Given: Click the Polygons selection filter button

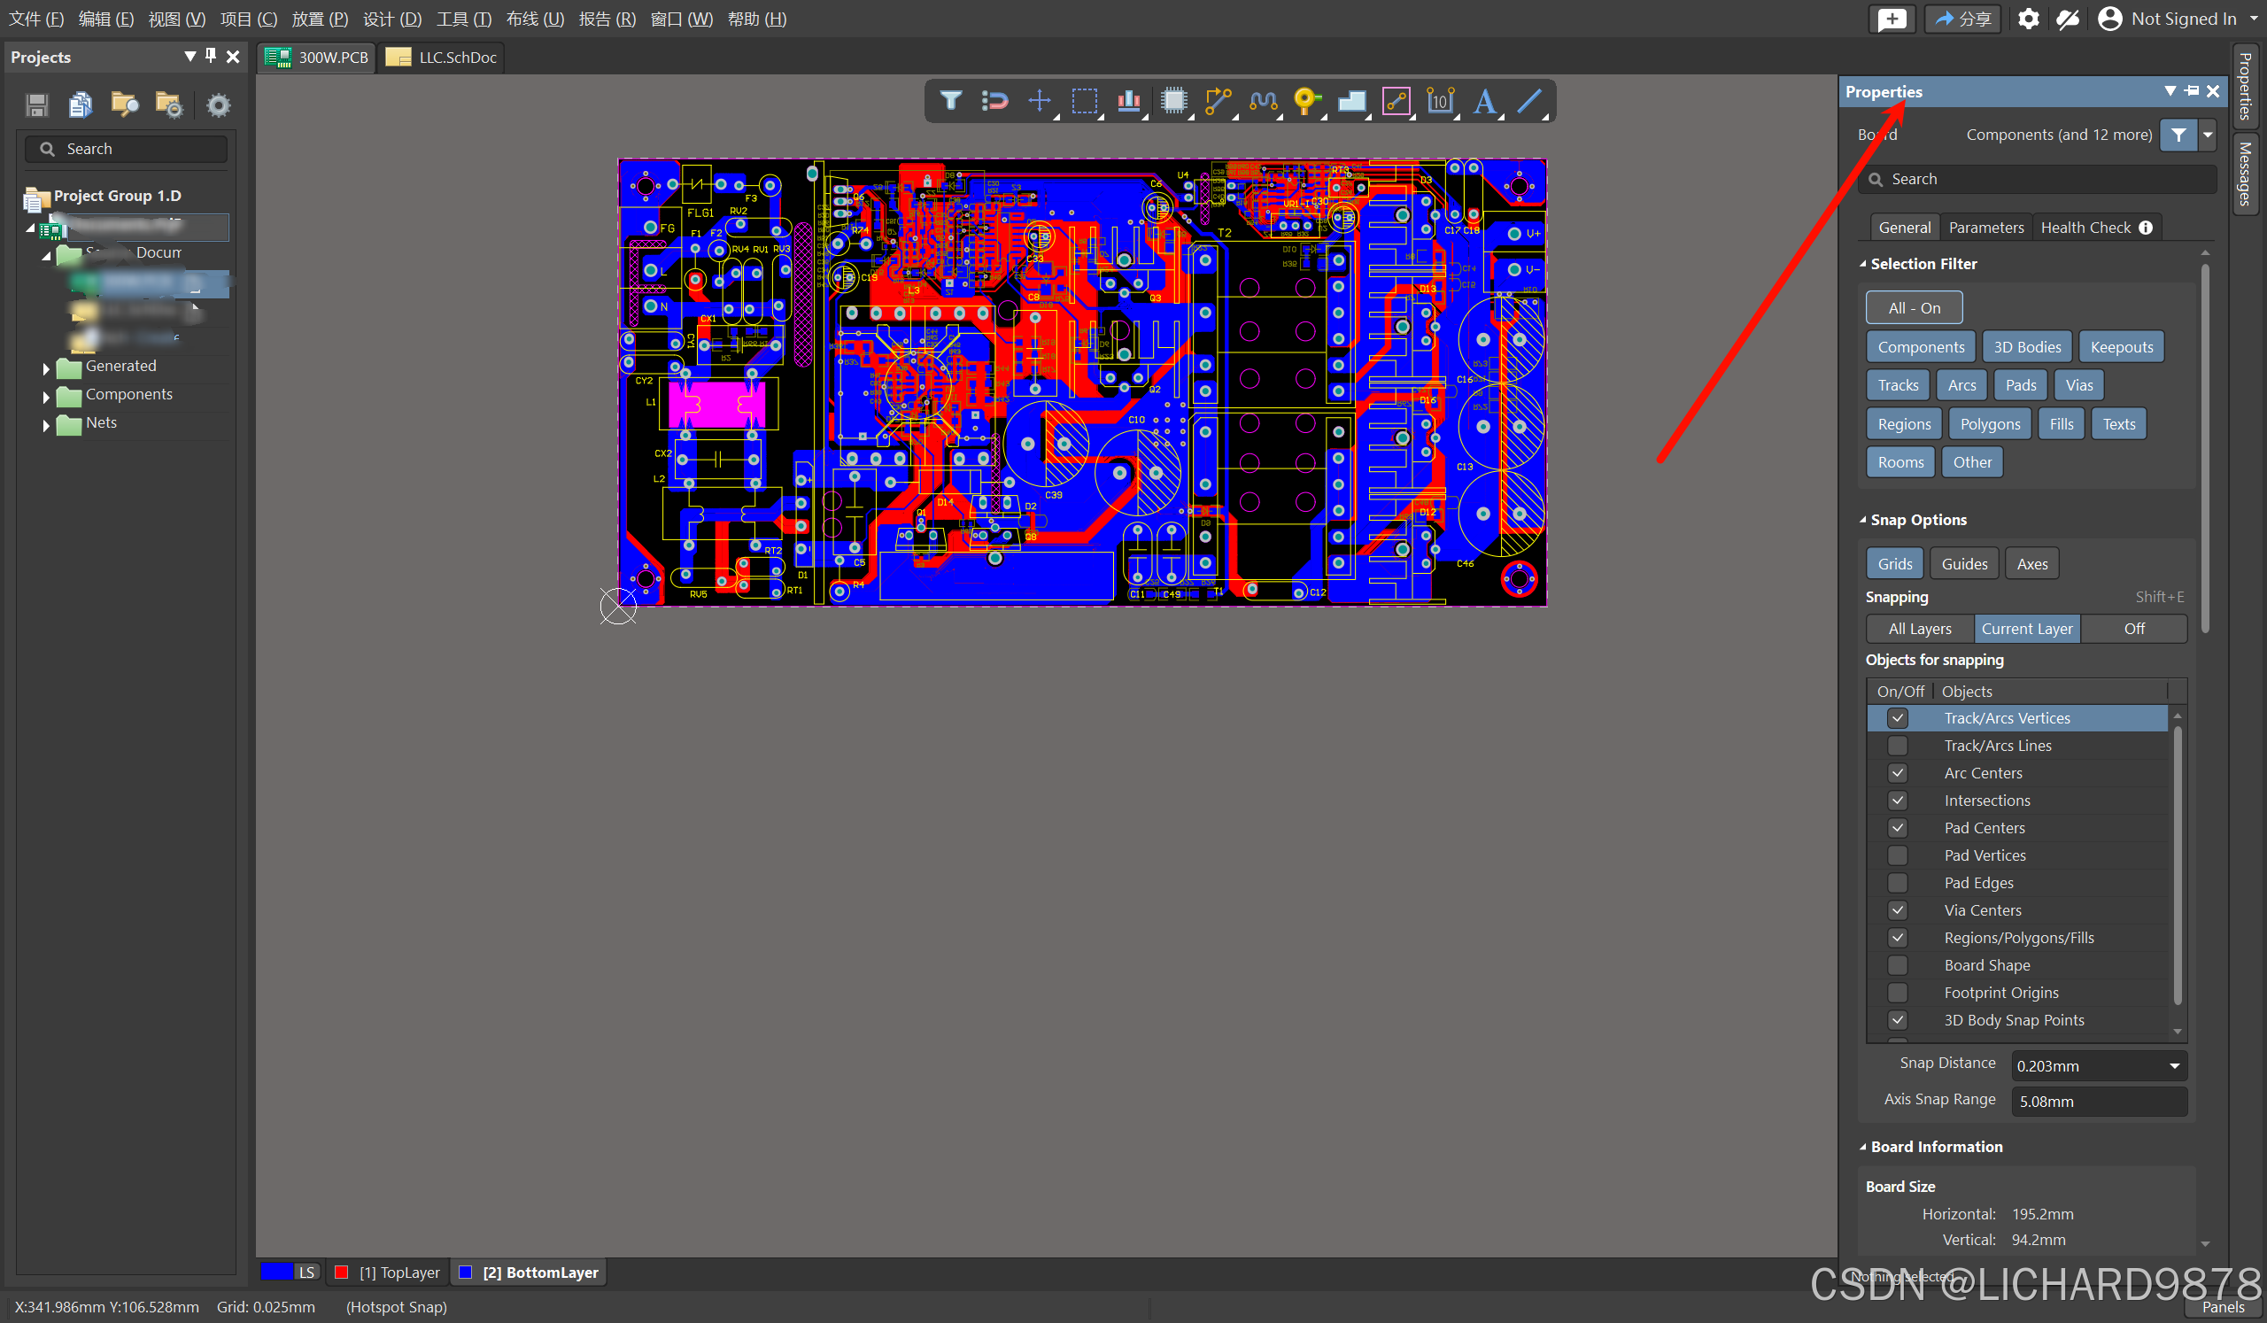Looking at the screenshot, I should pos(1989,424).
